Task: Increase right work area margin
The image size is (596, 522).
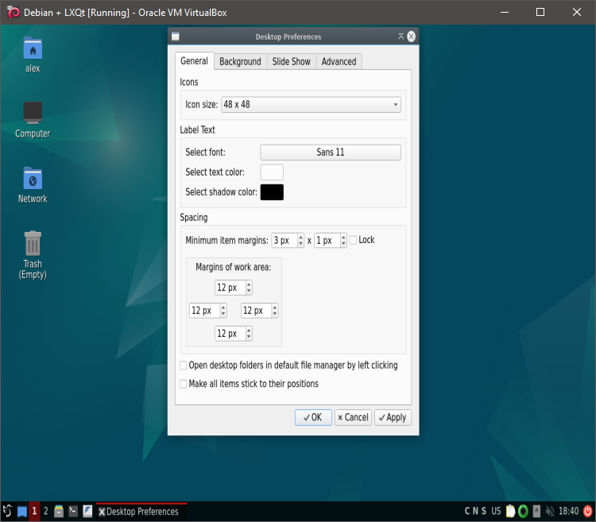Action: pos(275,307)
